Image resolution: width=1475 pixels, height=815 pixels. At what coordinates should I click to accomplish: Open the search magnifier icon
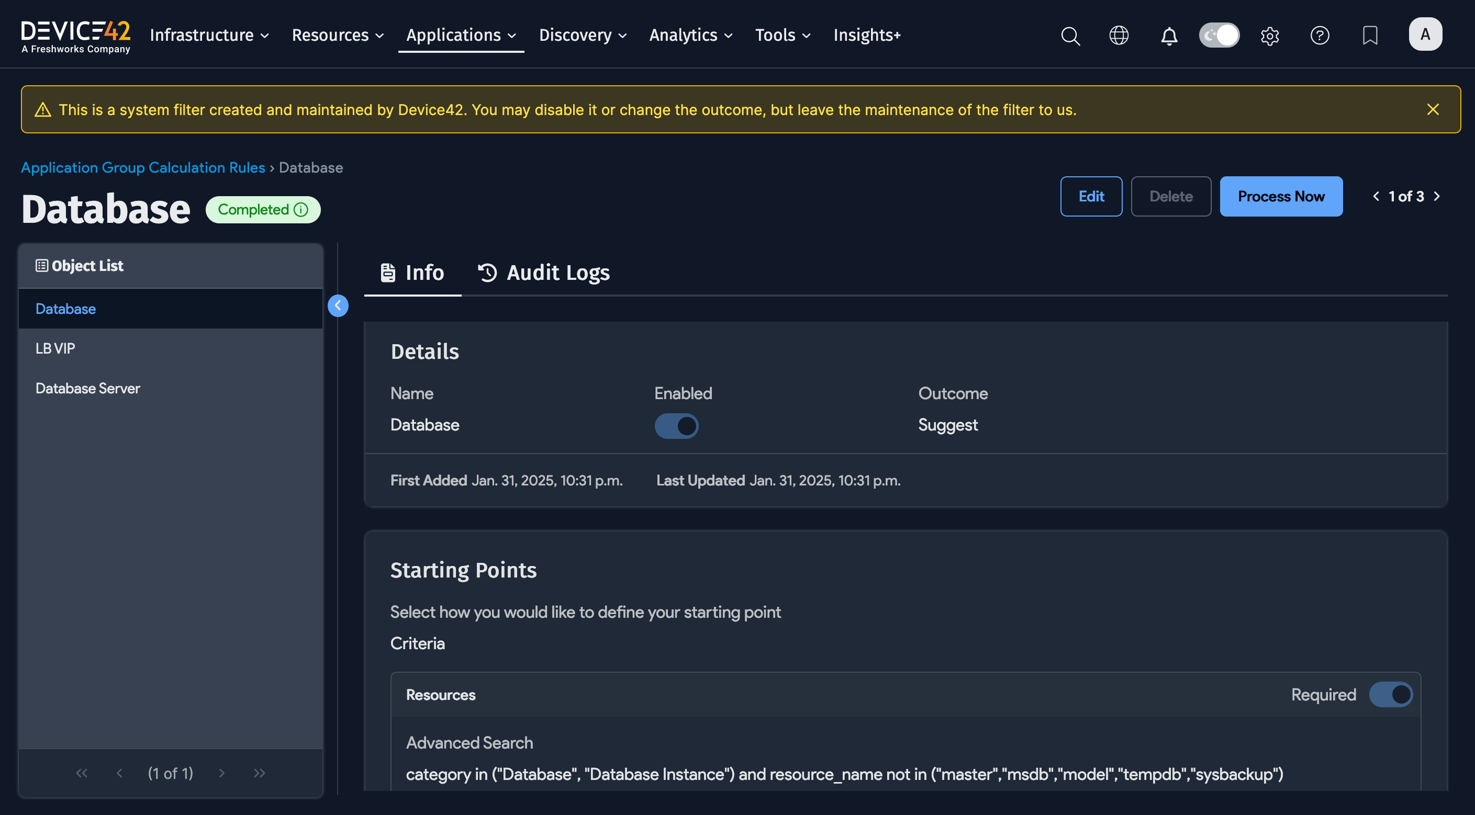coord(1069,36)
